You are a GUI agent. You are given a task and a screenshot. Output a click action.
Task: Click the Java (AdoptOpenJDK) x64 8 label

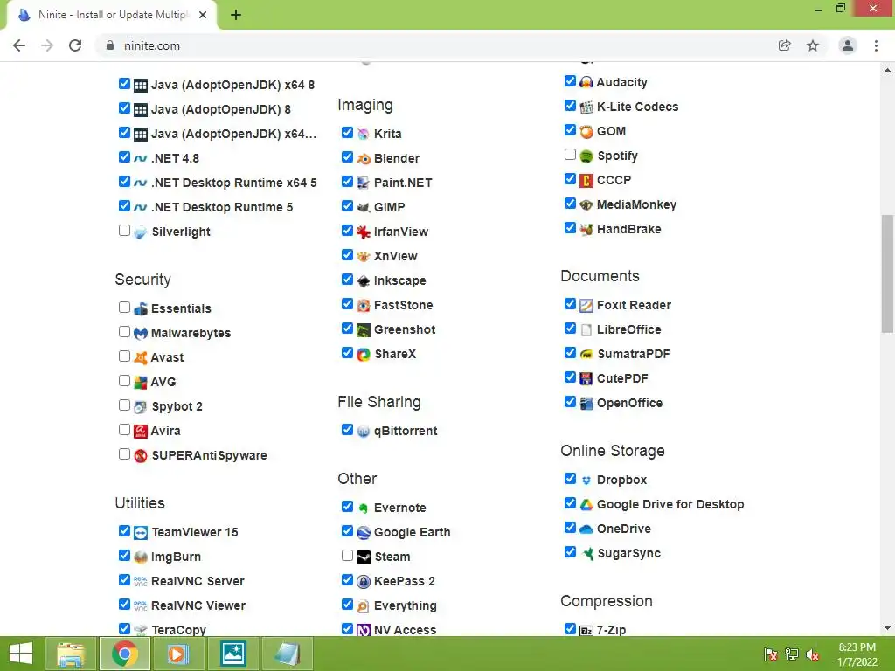(x=232, y=85)
